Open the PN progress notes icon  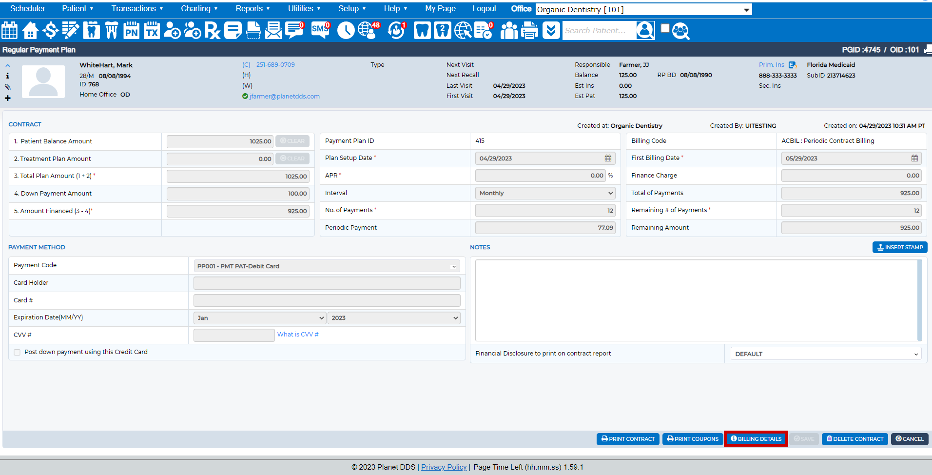click(x=131, y=30)
